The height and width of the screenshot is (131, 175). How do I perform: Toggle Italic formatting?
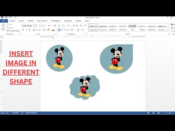[x=26, y=30]
